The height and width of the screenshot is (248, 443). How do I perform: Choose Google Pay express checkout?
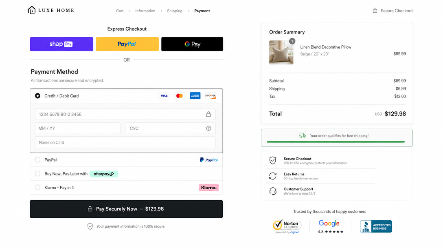coord(192,44)
